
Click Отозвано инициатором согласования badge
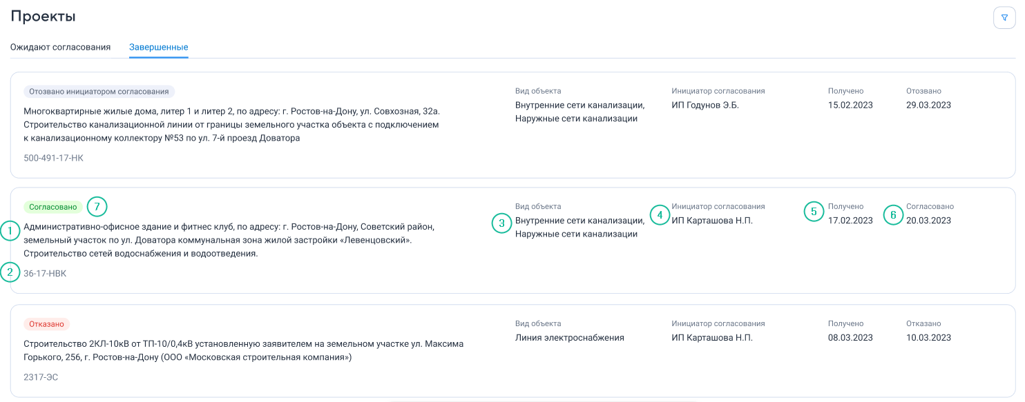pyautogui.click(x=99, y=91)
